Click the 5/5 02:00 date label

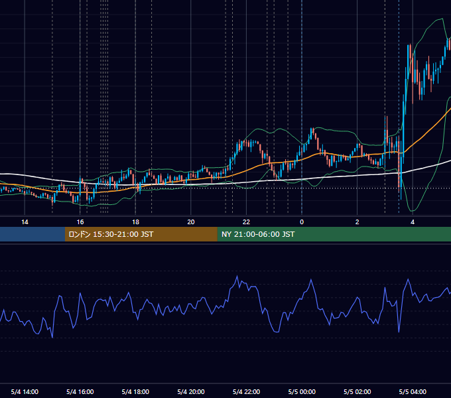tap(357, 391)
